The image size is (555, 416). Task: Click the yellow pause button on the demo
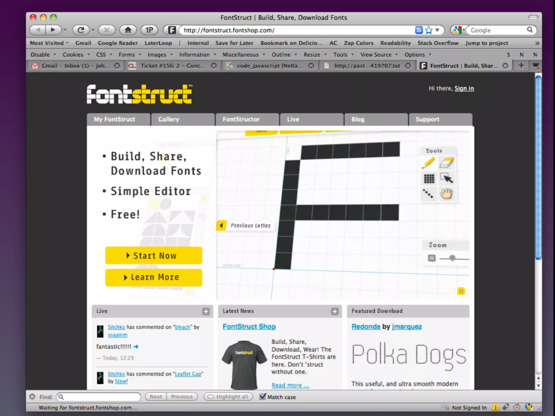461,291
